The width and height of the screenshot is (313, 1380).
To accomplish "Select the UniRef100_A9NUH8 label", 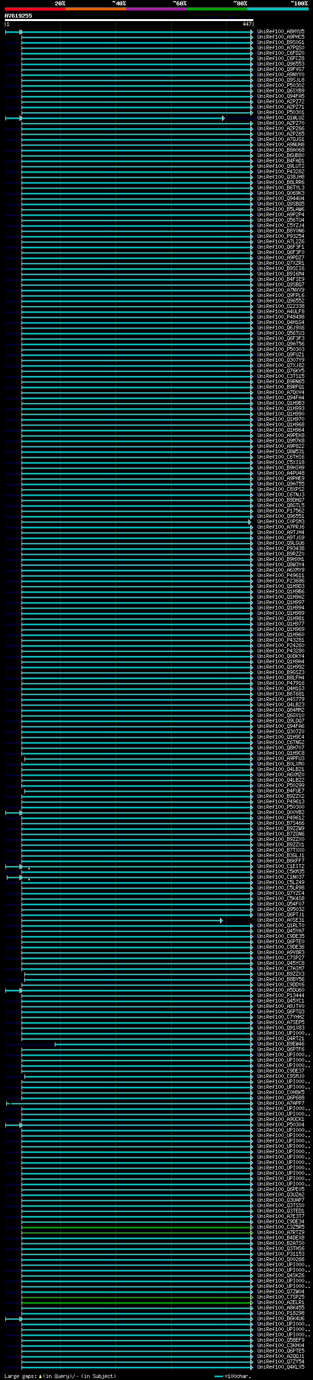I will point(280,145).
